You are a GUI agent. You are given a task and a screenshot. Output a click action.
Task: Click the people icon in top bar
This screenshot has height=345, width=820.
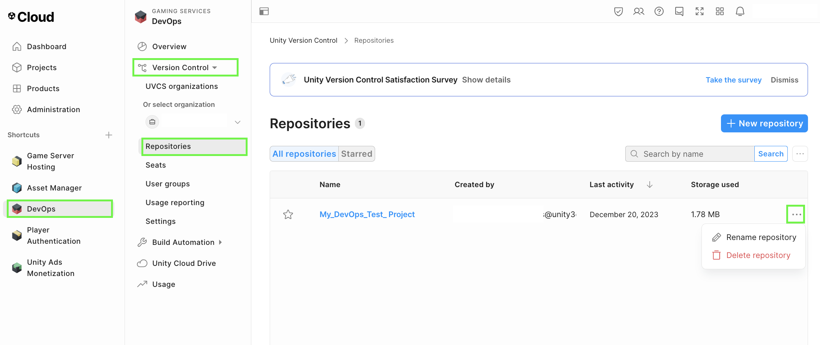638,12
